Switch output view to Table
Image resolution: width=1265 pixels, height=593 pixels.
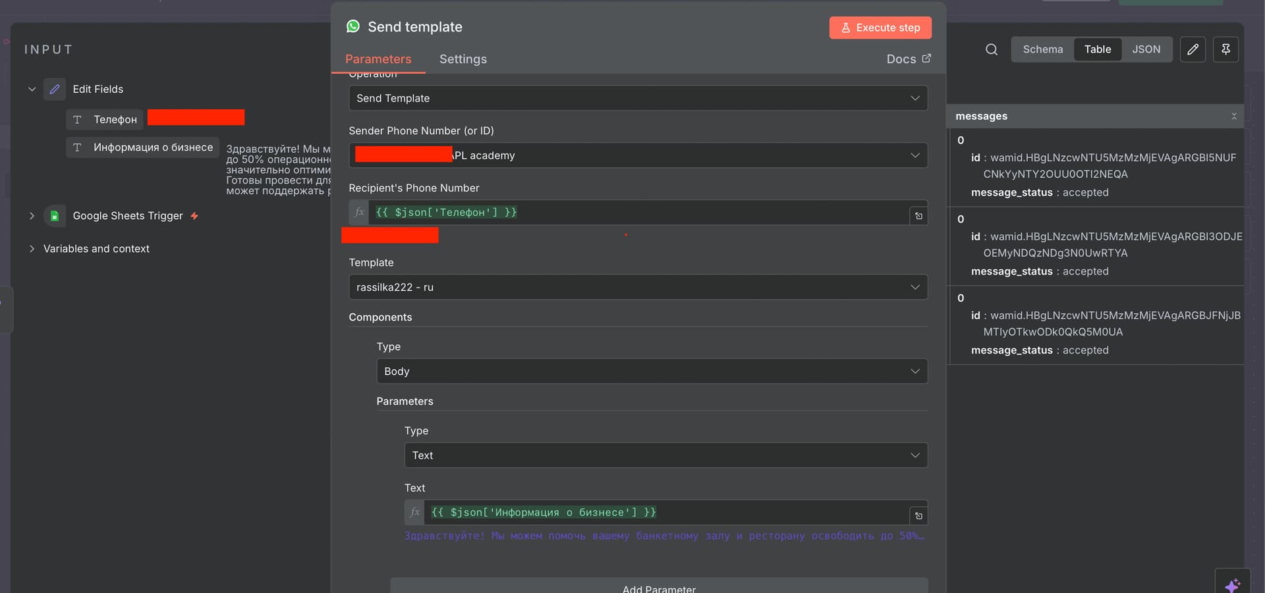(x=1098, y=49)
